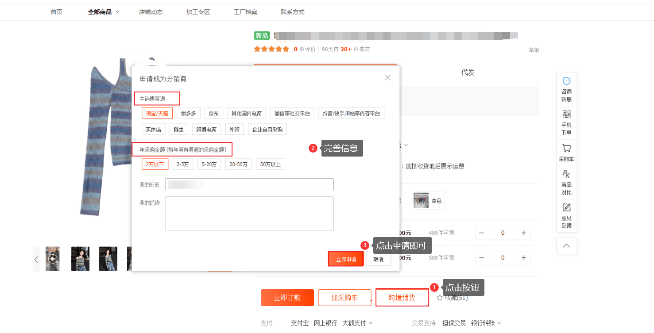Increase quantity for 500件可售 row
This screenshot has width=654, height=333.
[x=523, y=258]
